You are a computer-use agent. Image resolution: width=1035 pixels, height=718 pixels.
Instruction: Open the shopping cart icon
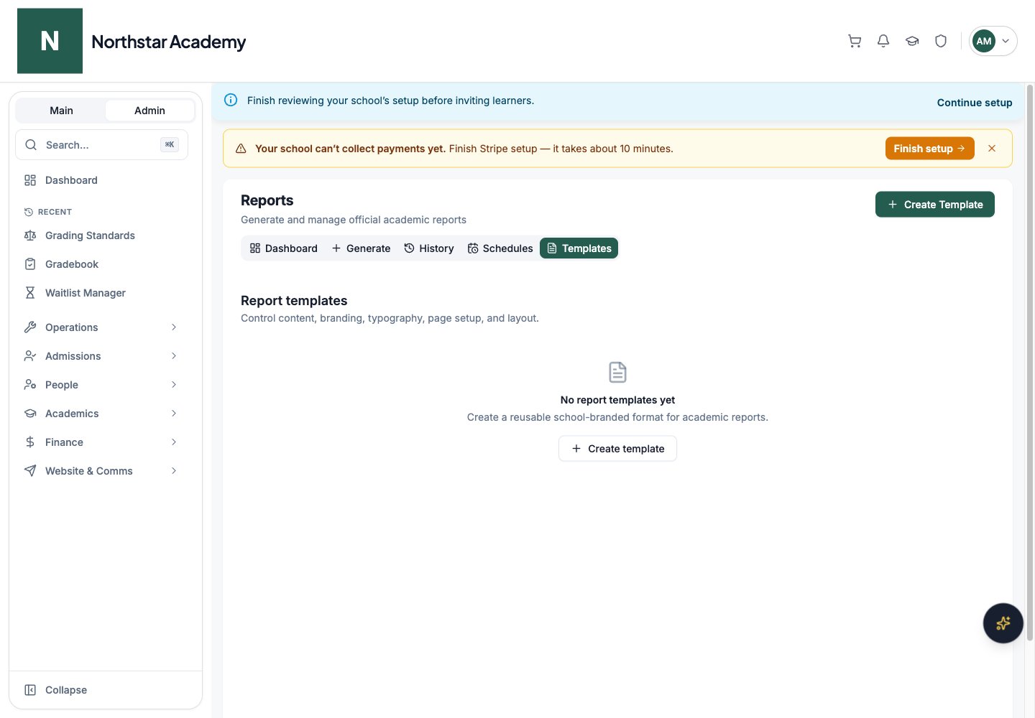855,41
